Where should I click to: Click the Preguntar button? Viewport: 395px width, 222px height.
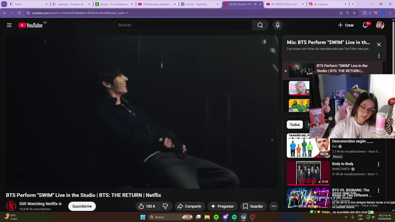pyautogui.click(x=222, y=206)
